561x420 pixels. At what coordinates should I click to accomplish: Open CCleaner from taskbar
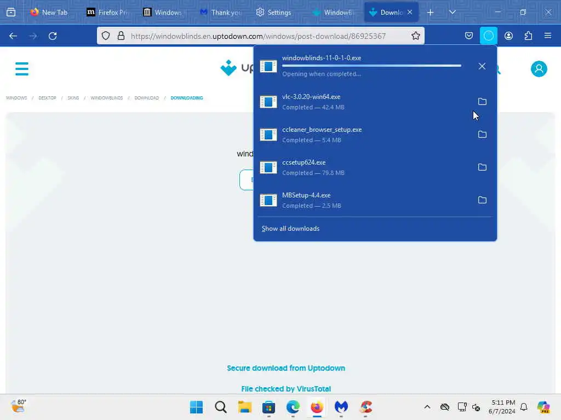pos(365,407)
